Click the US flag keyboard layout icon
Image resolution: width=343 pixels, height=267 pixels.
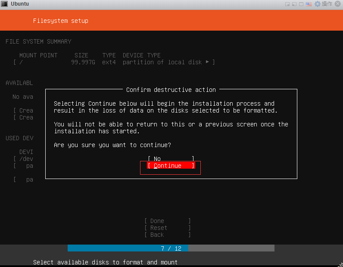coord(309,4)
